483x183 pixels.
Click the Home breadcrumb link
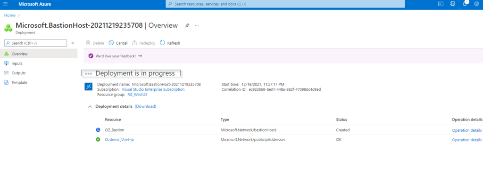(9, 15)
